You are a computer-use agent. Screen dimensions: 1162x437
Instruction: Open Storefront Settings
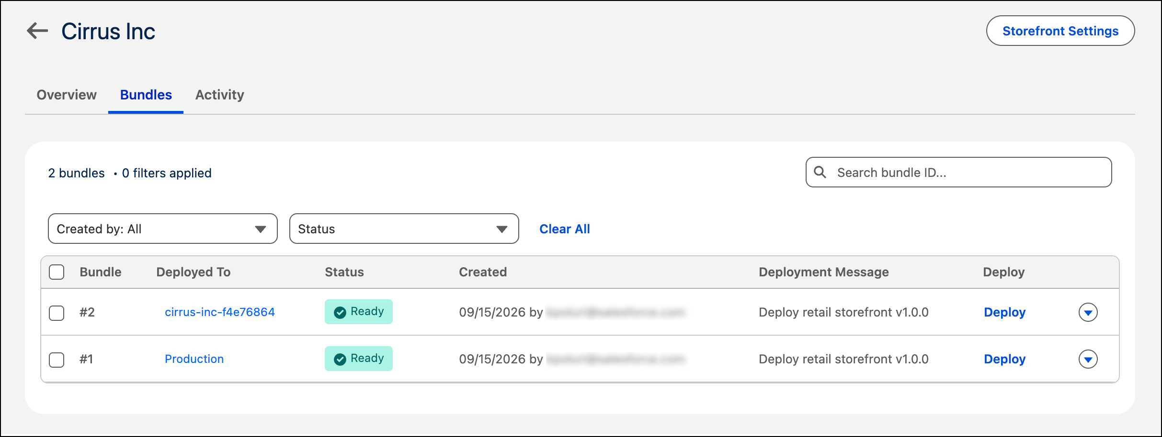click(x=1060, y=31)
